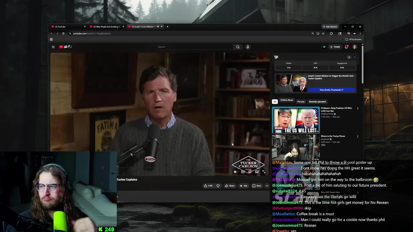Close the Why People Are Avoiding tab
The image size is (413, 232).
[123, 27]
